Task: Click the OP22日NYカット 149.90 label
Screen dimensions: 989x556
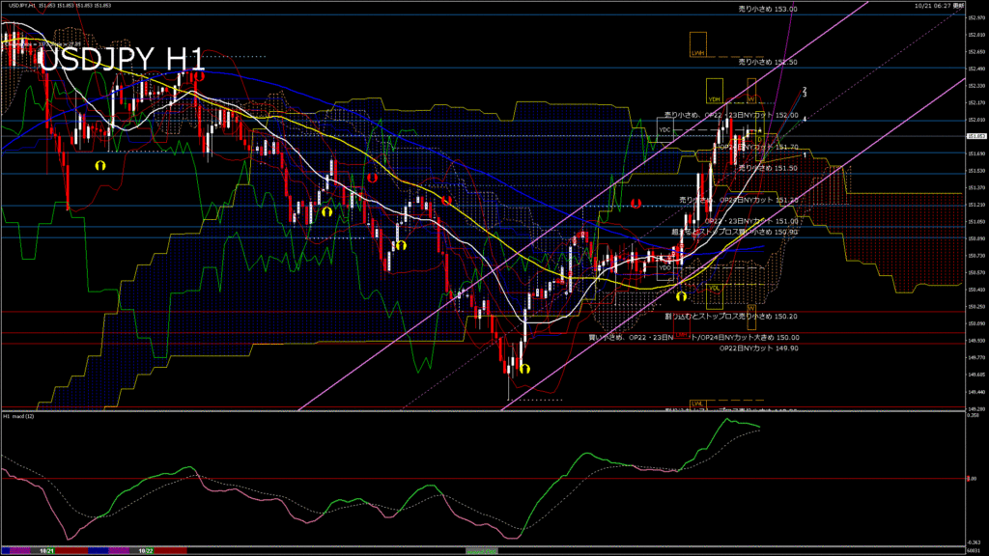Action: tap(759, 348)
